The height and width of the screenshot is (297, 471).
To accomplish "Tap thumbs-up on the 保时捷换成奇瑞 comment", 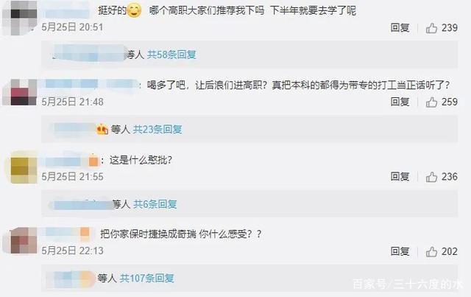I will click(x=431, y=251).
